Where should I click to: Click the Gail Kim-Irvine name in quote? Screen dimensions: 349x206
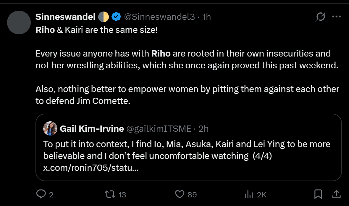coord(92,128)
